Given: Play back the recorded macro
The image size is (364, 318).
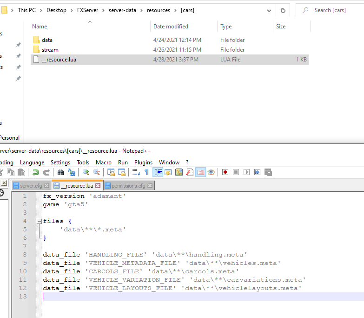Looking at the screenshot, I should 246,172.
